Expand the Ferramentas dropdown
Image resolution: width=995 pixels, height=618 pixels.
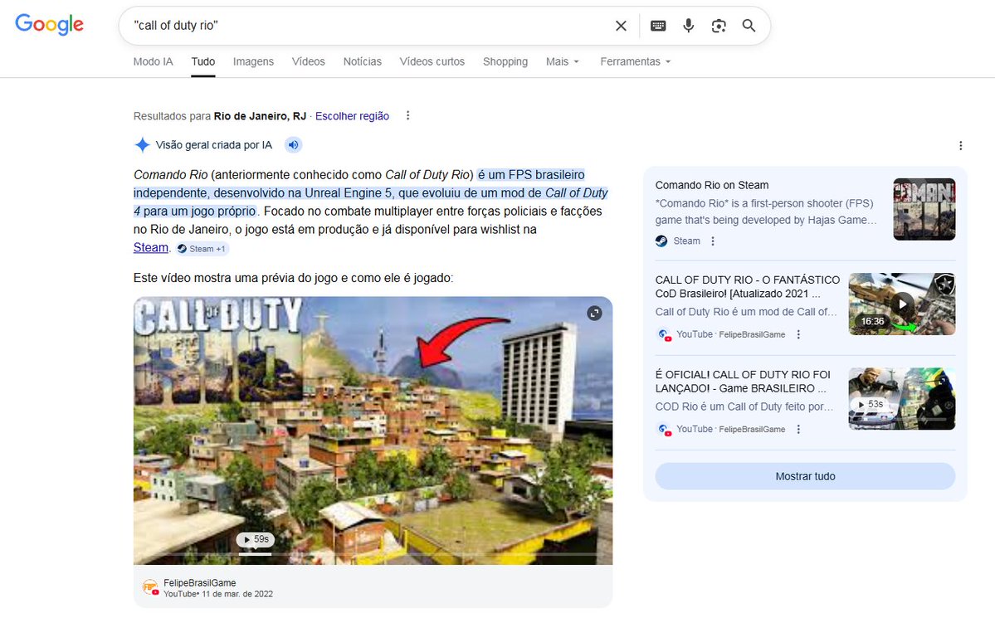pyautogui.click(x=635, y=61)
